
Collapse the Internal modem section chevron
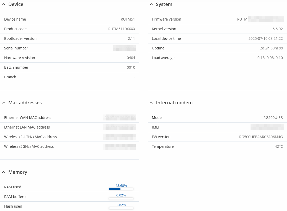point(151,103)
